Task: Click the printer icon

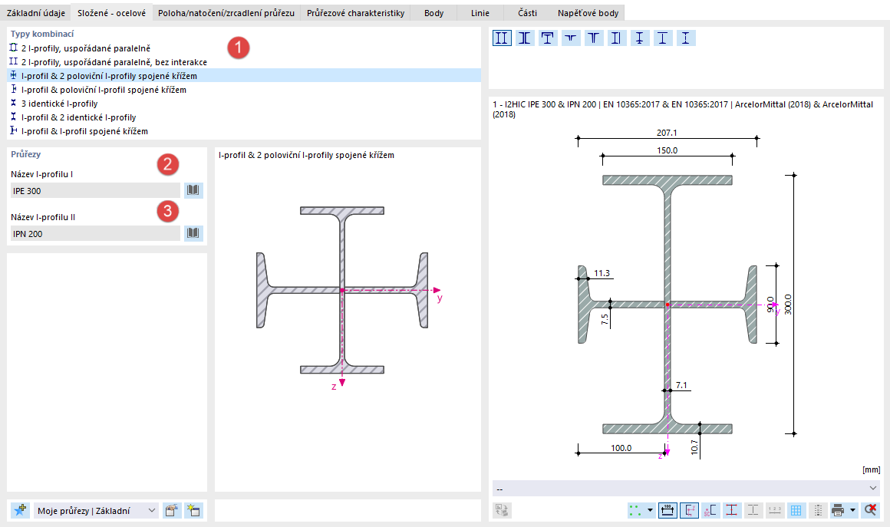Action: [838, 510]
